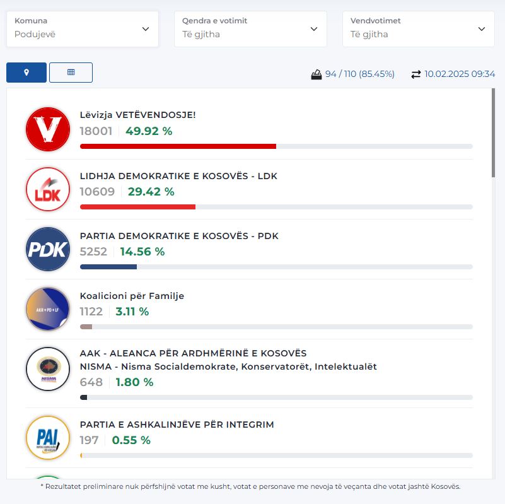Select the Koalicioni për Familje name
This screenshot has width=505, height=504.
pyautogui.click(x=132, y=296)
